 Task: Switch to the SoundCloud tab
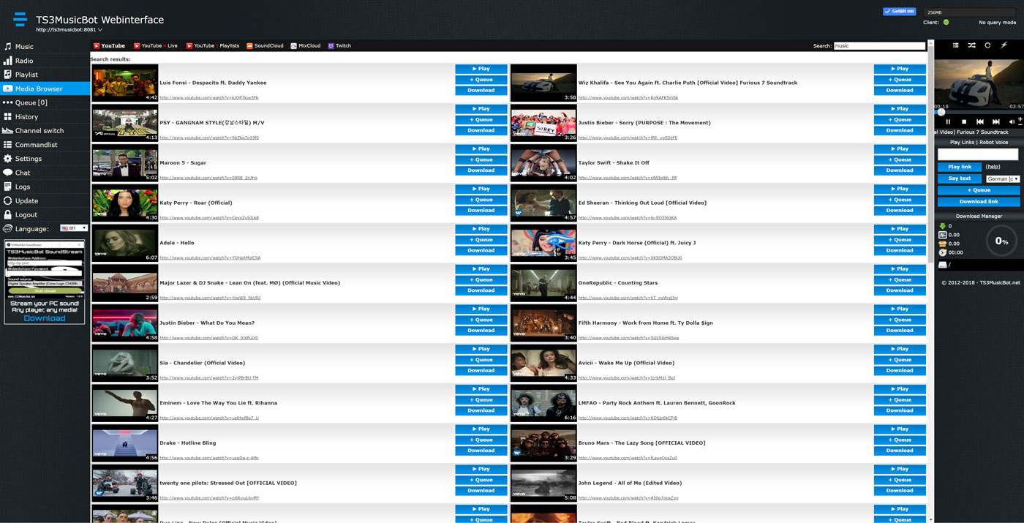[x=265, y=46]
